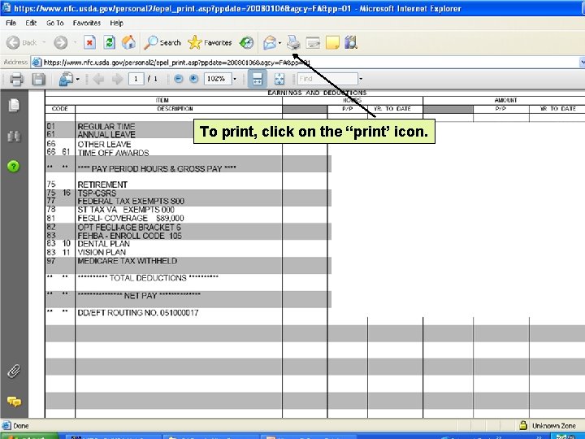This screenshot has height=439, width=585.
Task: Click the IE Print icon
Action: [293, 42]
